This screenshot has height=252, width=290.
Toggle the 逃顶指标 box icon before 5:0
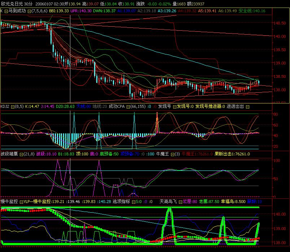point(133,202)
